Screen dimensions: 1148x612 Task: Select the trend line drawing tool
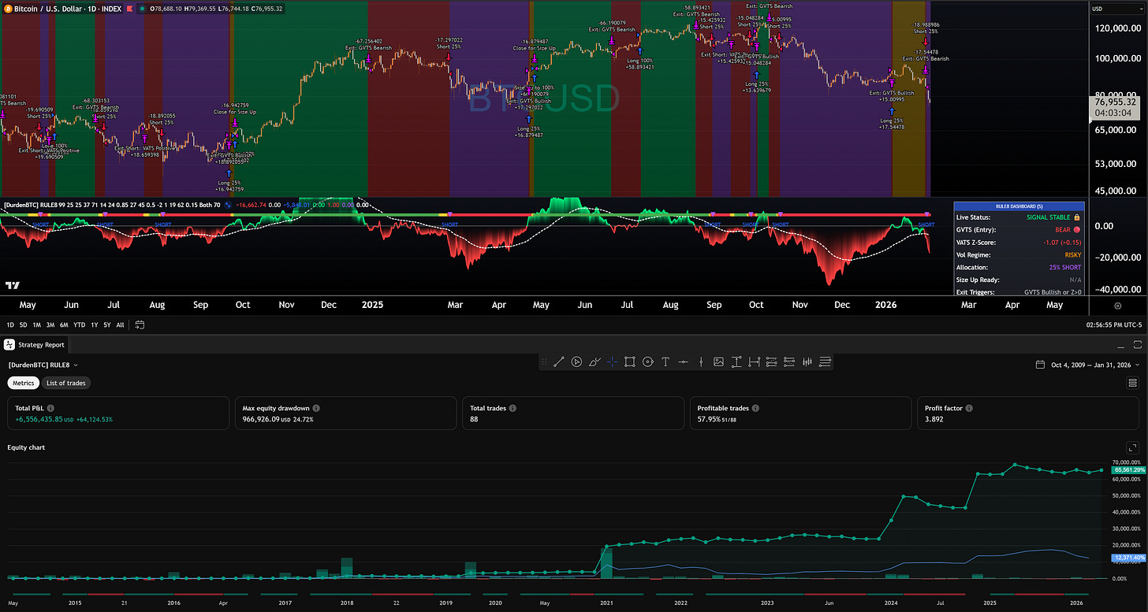pyautogui.click(x=558, y=362)
